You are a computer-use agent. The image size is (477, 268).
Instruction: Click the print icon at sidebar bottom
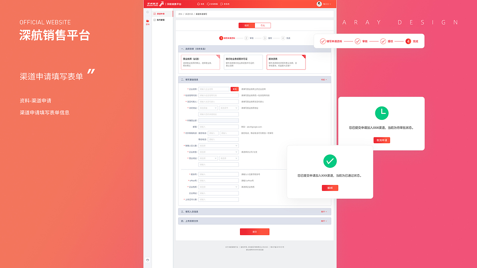[x=148, y=260]
